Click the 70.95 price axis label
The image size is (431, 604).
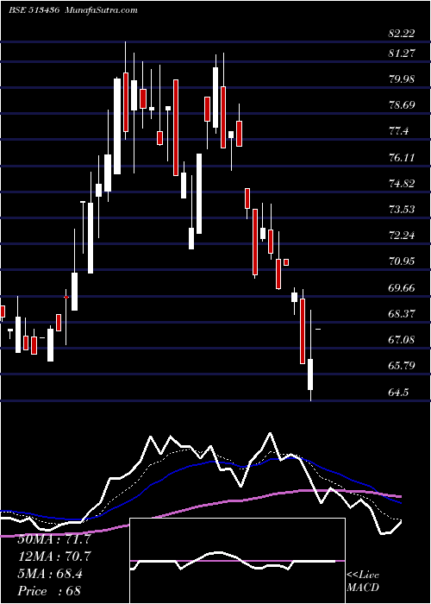point(402,261)
